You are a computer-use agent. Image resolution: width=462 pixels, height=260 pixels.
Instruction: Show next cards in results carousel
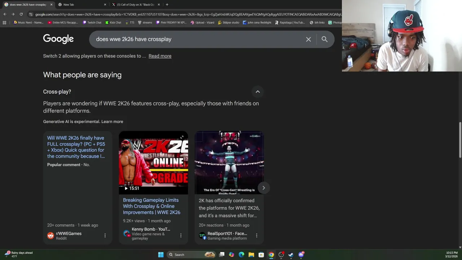263,188
